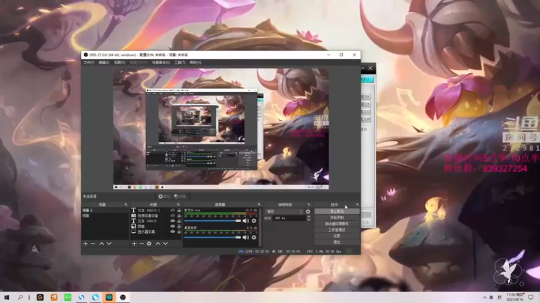Open the Windows Start menu
The height and width of the screenshot is (303, 540).
click(7, 298)
